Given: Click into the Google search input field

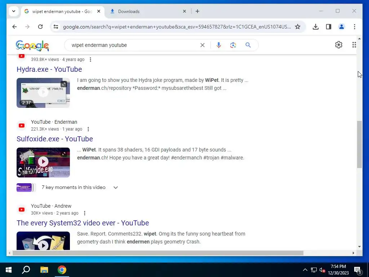Looking at the screenshot, I should coord(134,45).
